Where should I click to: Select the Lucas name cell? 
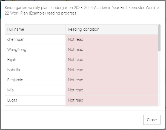coord(35,100)
